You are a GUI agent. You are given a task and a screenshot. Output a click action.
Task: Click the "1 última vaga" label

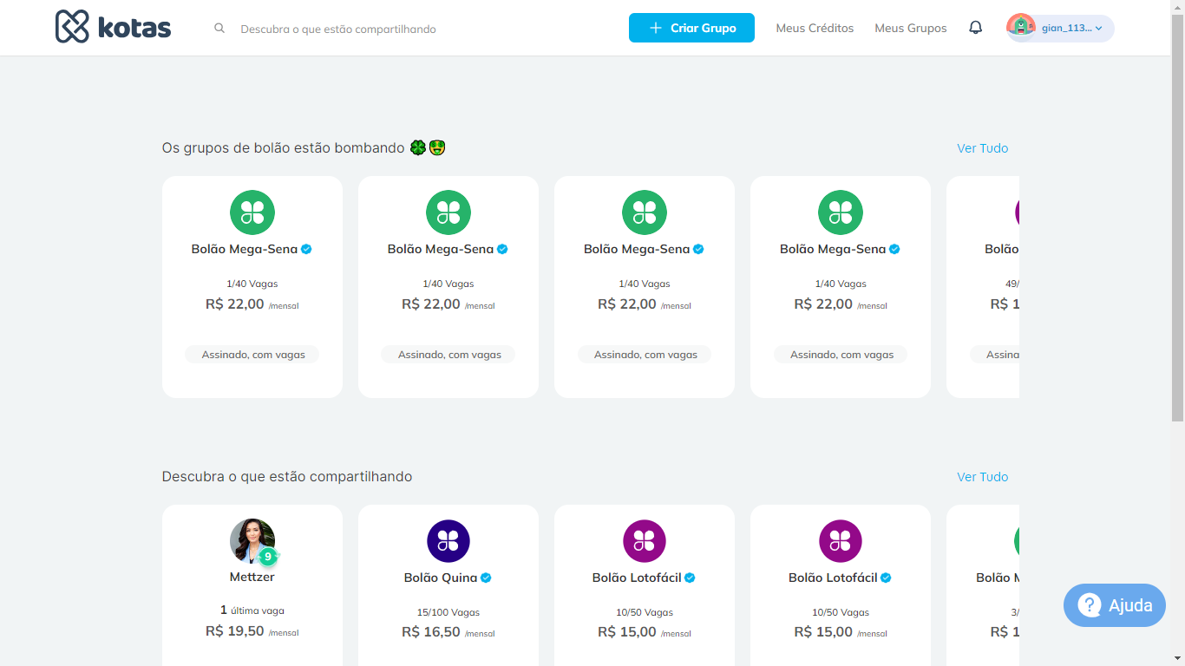(x=252, y=610)
